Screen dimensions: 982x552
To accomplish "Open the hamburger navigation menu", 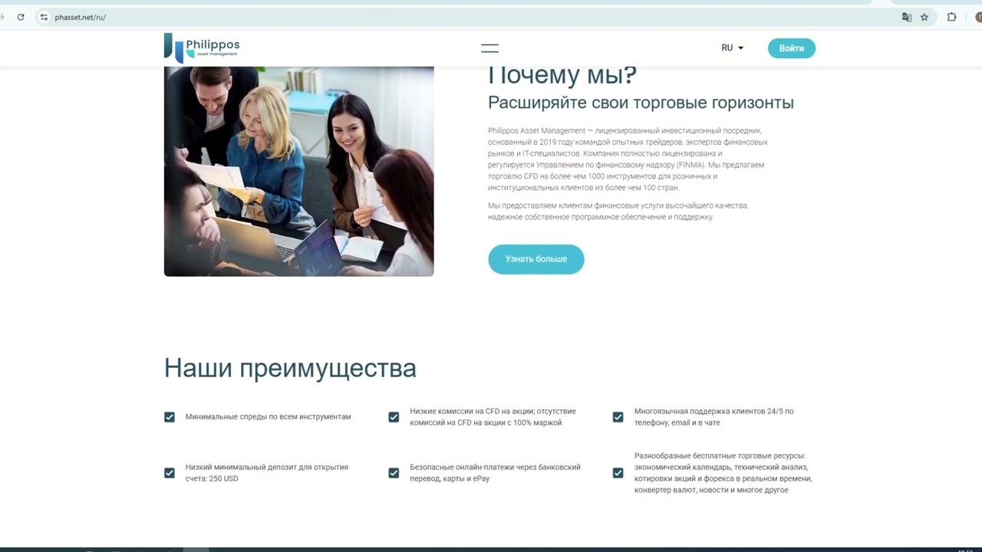I will click(489, 48).
